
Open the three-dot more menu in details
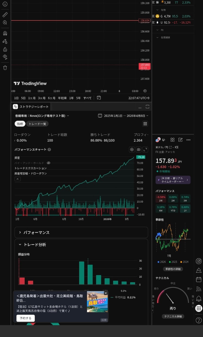pos(188,140)
